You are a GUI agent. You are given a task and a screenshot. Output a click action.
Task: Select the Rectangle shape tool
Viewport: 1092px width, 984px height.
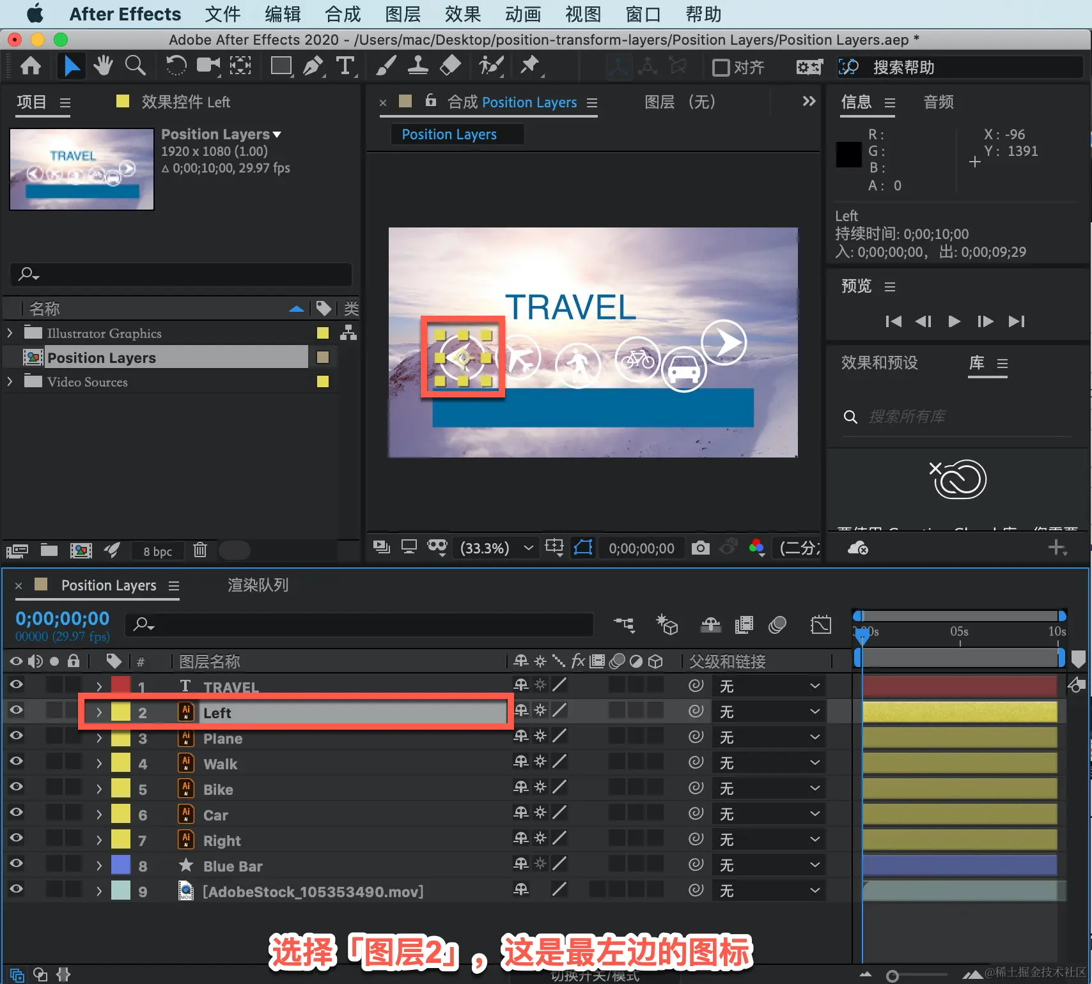coord(281,66)
